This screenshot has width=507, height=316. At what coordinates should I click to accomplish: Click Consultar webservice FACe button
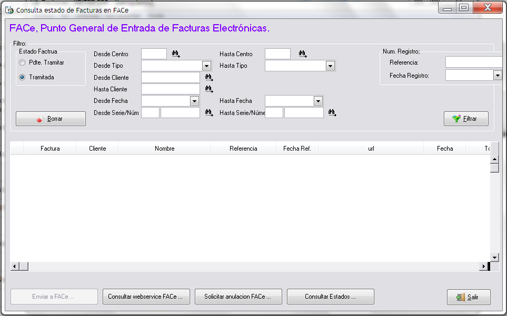pyautogui.click(x=146, y=297)
